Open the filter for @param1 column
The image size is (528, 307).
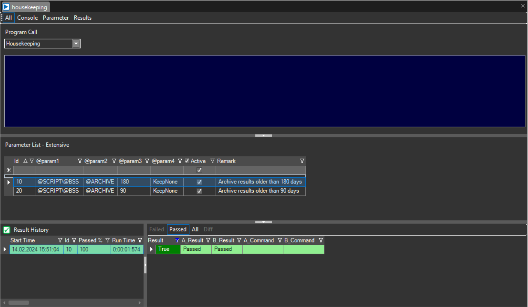click(80, 161)
